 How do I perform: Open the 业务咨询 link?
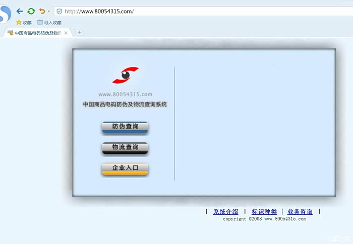(300, 212)
